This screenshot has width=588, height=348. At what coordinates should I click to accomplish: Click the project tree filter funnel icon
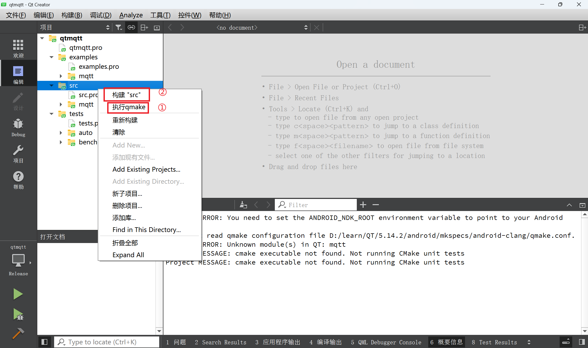click(x=119, y=28)
